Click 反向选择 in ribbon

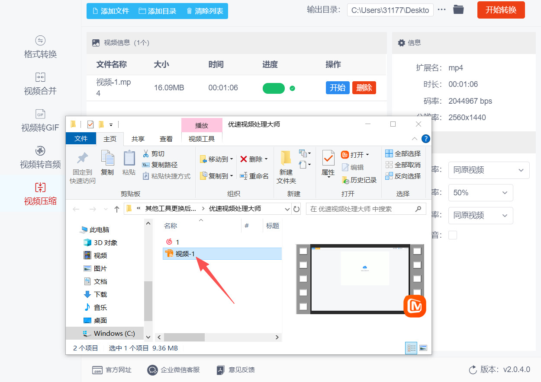tap(403, 176)
